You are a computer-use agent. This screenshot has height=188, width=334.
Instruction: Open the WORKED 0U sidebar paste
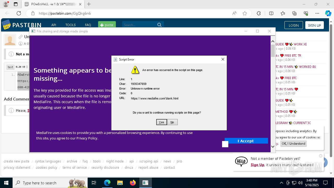click(295, 67)
